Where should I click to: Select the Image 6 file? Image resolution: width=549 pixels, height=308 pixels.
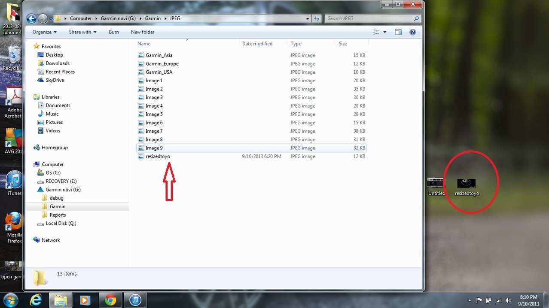point(154,123)
